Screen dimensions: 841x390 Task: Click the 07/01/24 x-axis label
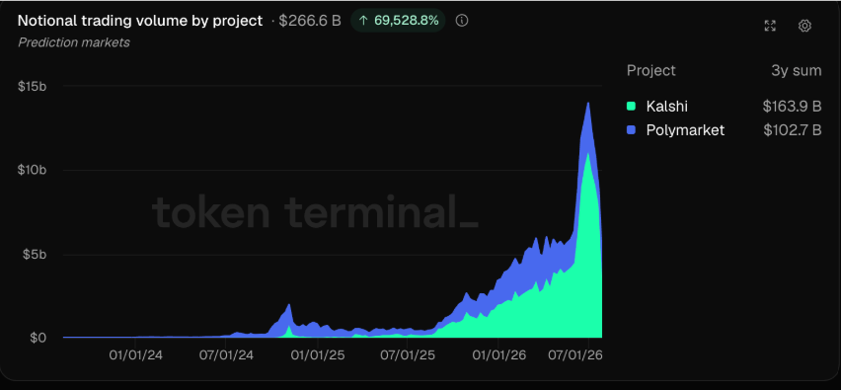tap(226, 355)
